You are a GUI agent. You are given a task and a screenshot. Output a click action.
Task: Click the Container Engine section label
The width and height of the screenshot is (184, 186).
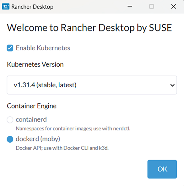[x=32, y=106]
